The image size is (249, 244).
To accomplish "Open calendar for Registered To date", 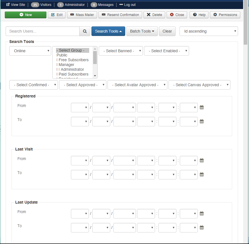I will coord(202,122).
